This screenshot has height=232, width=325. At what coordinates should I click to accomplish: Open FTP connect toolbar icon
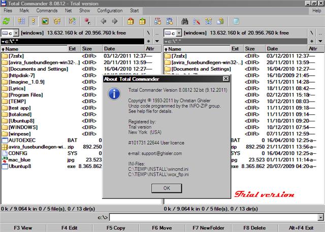(x=158, y=21)
